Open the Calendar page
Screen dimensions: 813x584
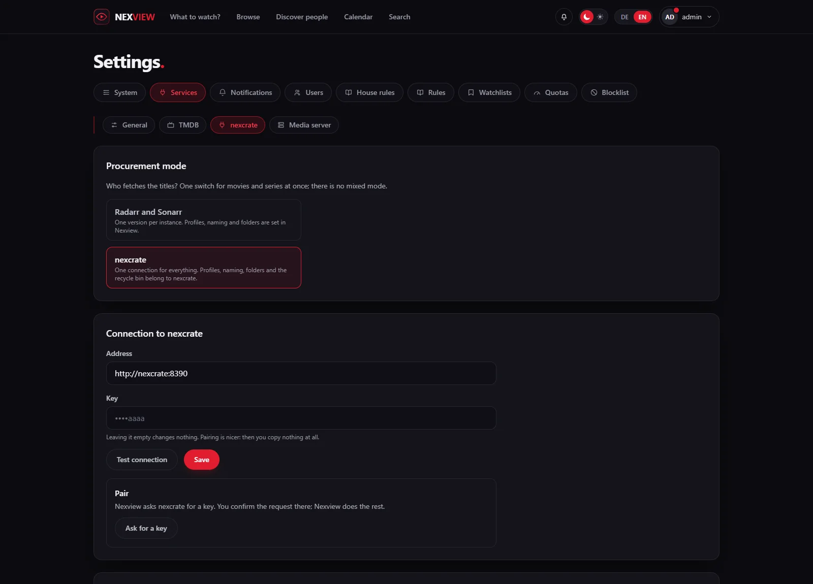[358, 17]
